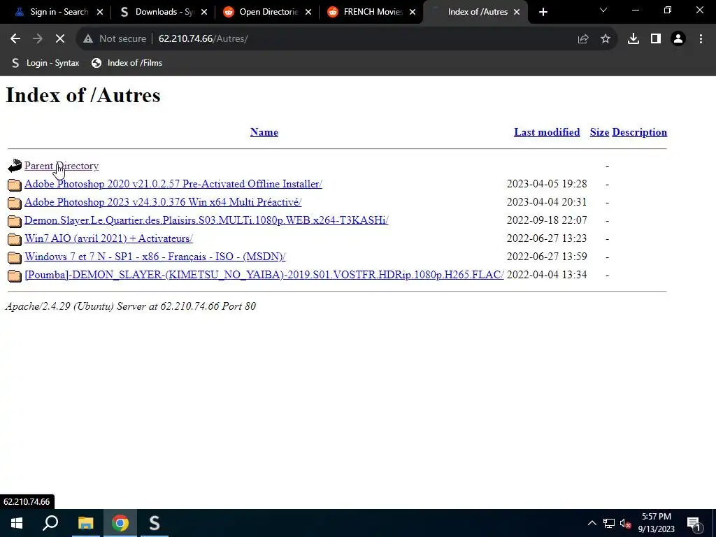Sort listing by Size column
This screenshot has height=537, width=716.
tap(599, 132)
